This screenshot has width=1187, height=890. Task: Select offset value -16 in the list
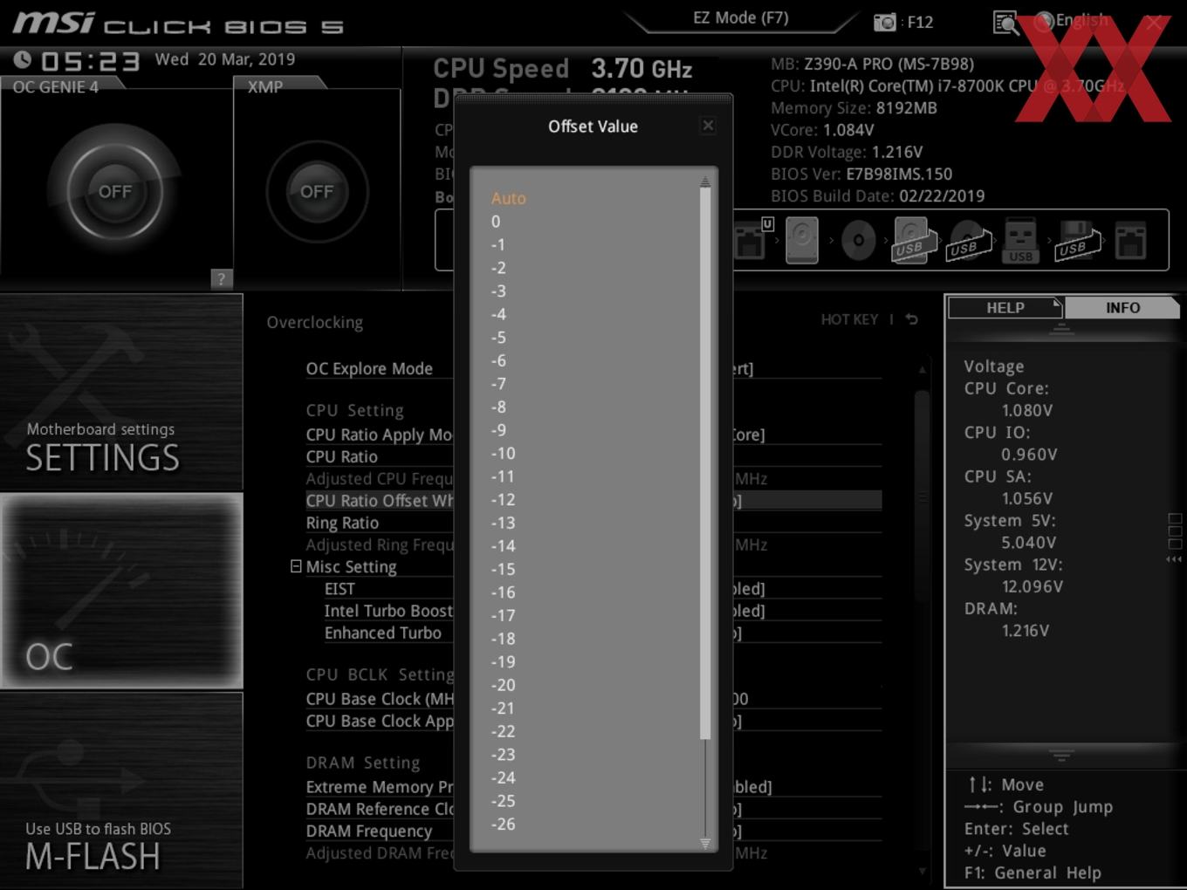(x=503, y=592)
